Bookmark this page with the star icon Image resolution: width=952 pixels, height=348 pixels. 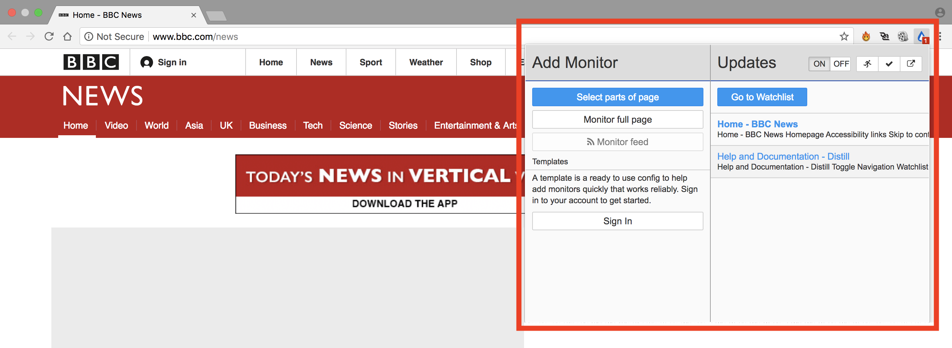pyautogui.click(x=844, y=37)
